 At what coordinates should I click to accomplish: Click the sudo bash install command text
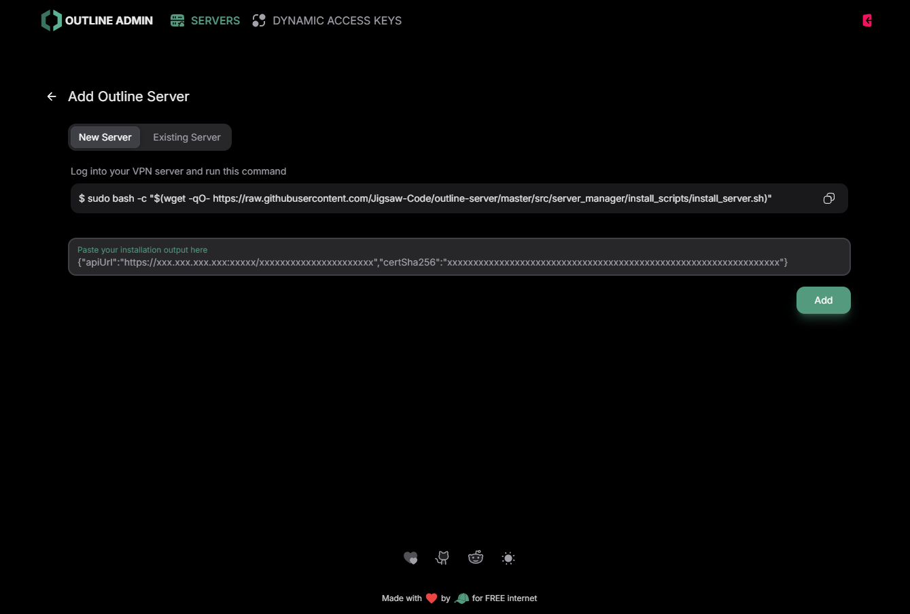[425, 198]
